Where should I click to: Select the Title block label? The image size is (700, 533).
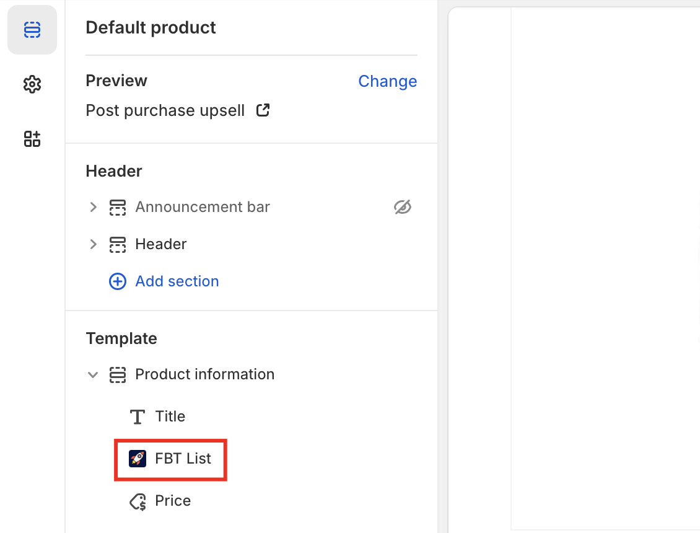170,416
